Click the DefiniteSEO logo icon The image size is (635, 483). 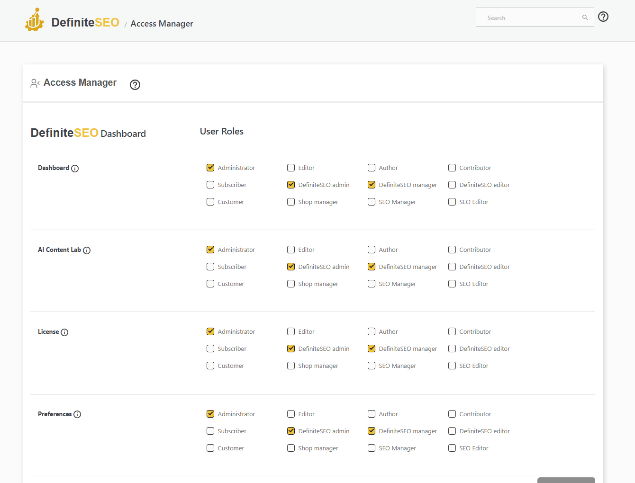pyautogui.click(x=35, y=20)
